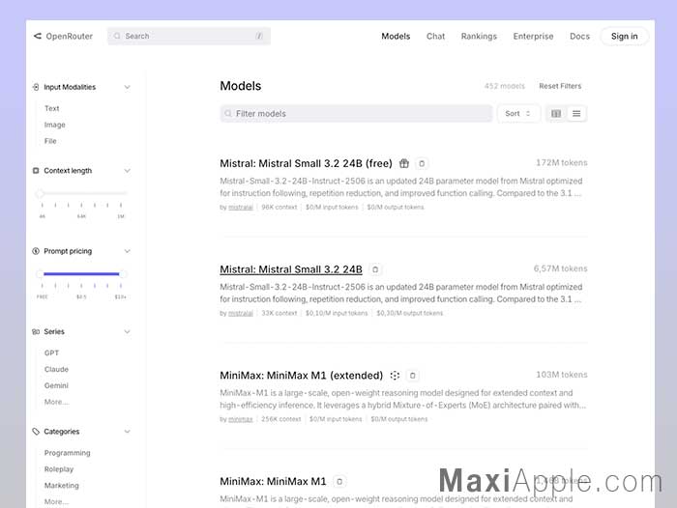Copy MiniMax M1 model ID

pos(339,482)
